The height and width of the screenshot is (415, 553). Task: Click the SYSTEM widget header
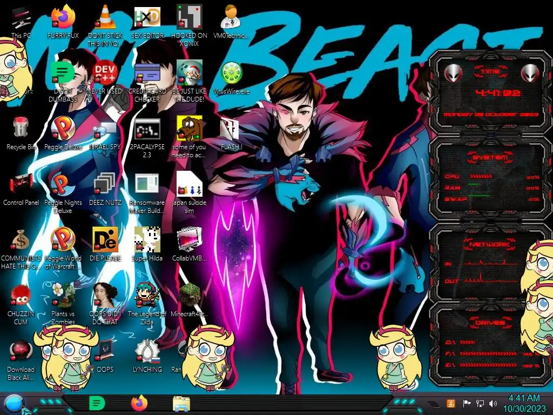[x=490, y=157]
